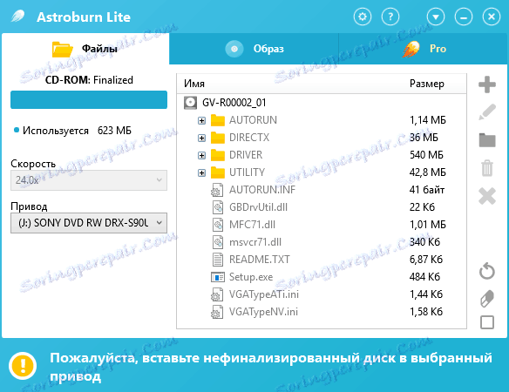Create a new folder with folder icon
This screenshot has width=509, height=392.
point(487,140)
